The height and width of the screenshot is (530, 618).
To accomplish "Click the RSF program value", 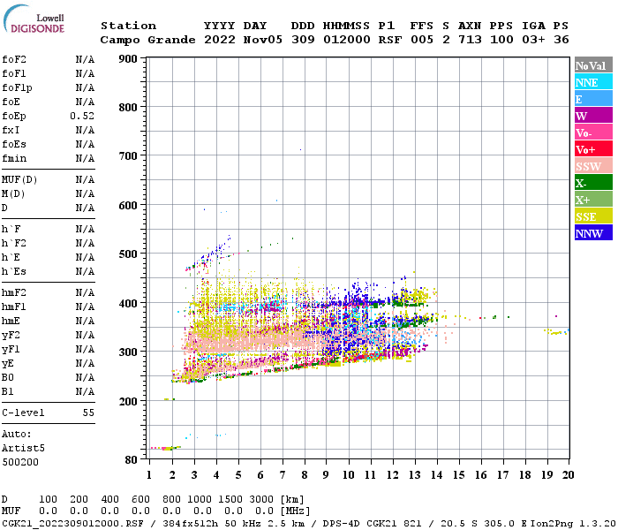I will click(390, 41).
